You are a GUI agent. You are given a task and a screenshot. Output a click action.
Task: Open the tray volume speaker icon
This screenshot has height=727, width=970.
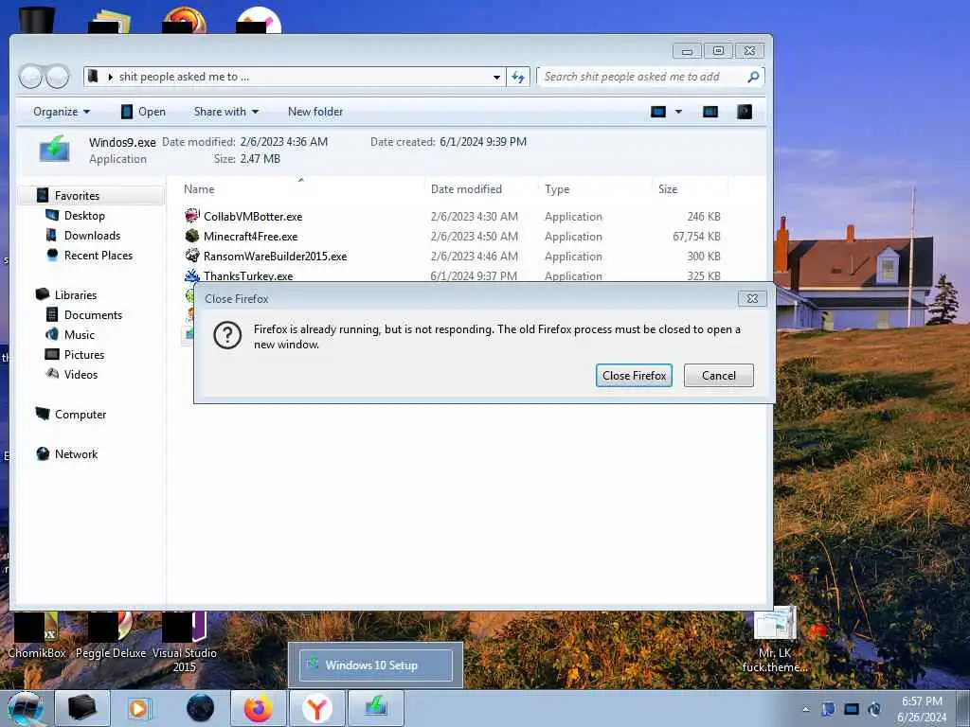pos(874,709)
